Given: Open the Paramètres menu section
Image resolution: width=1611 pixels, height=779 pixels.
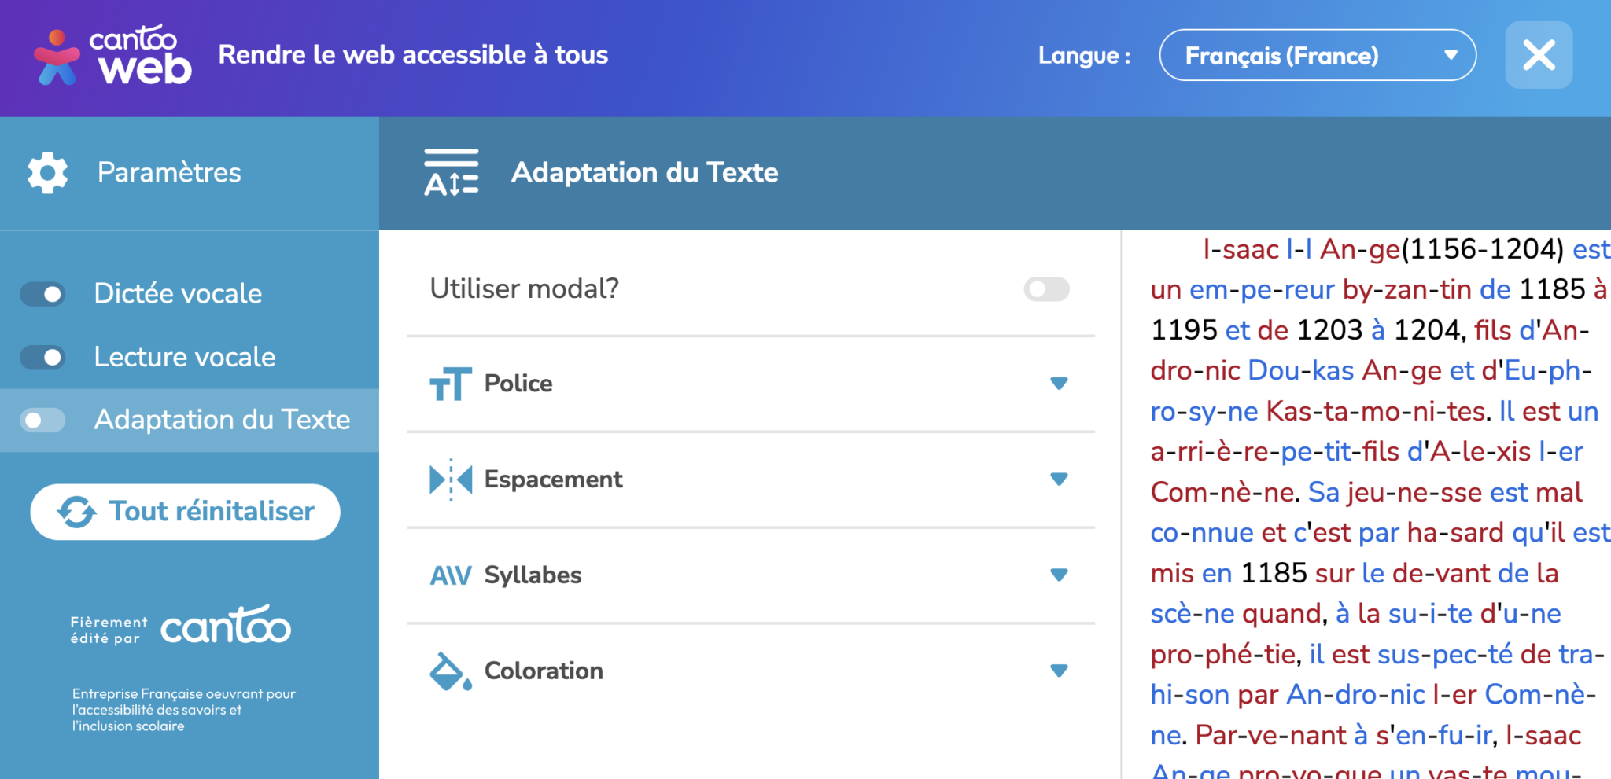Looking at the screenshot, I should 169,172.
